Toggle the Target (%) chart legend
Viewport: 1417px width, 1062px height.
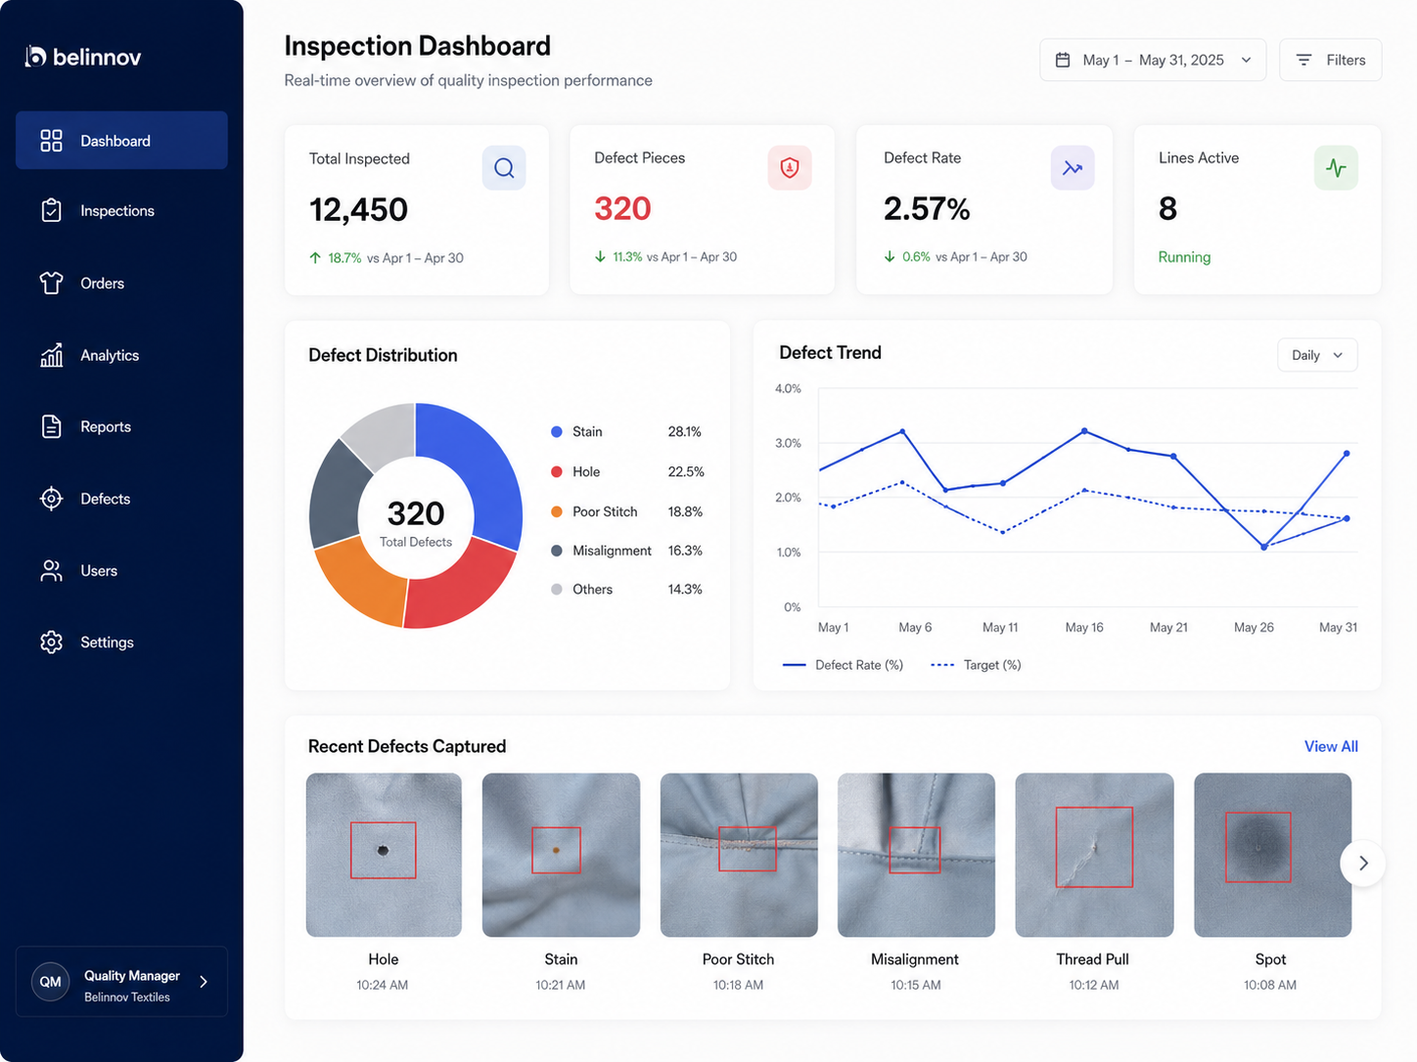coord(976,665)
